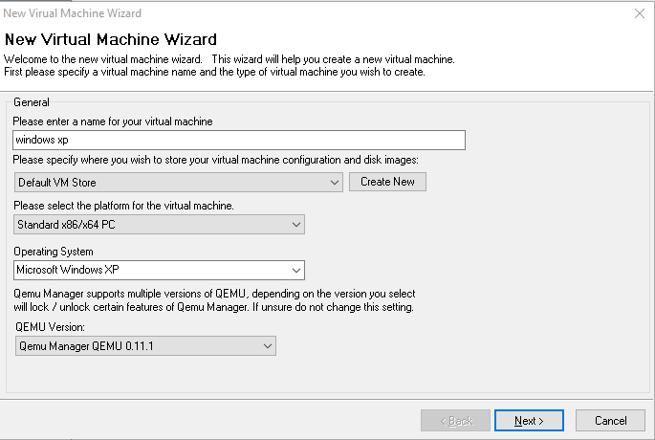The width and height of the screenshot is (655, 440).
Task: Expand the Standard x86/x64 PC platform dropdown
Action: point(159,225)
